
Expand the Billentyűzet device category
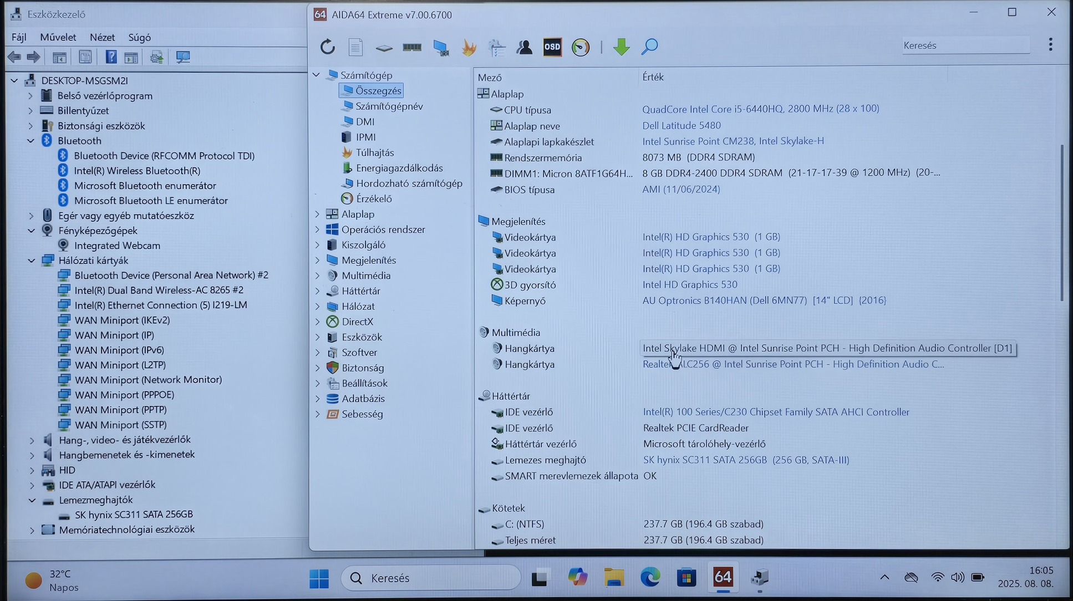31,111
